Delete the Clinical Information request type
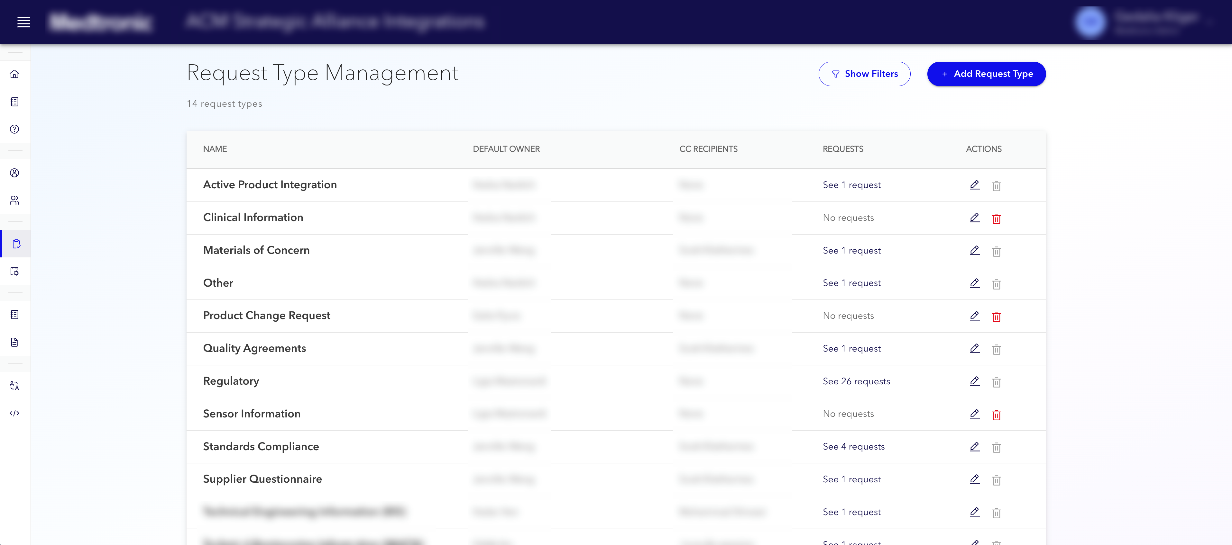 click(997, 218)
